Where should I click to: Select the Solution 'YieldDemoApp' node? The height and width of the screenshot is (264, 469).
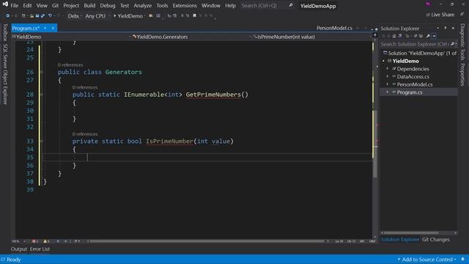420,53
